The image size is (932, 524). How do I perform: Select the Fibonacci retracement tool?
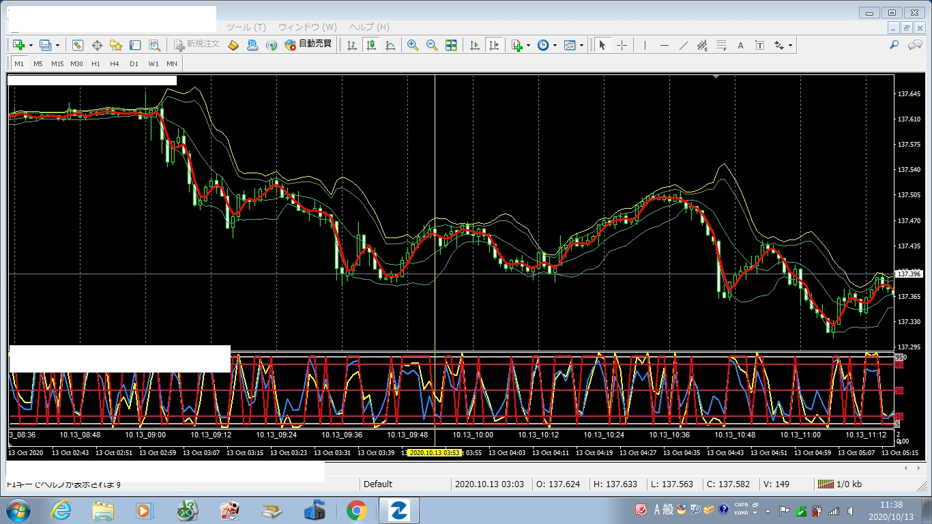(721, 45)
